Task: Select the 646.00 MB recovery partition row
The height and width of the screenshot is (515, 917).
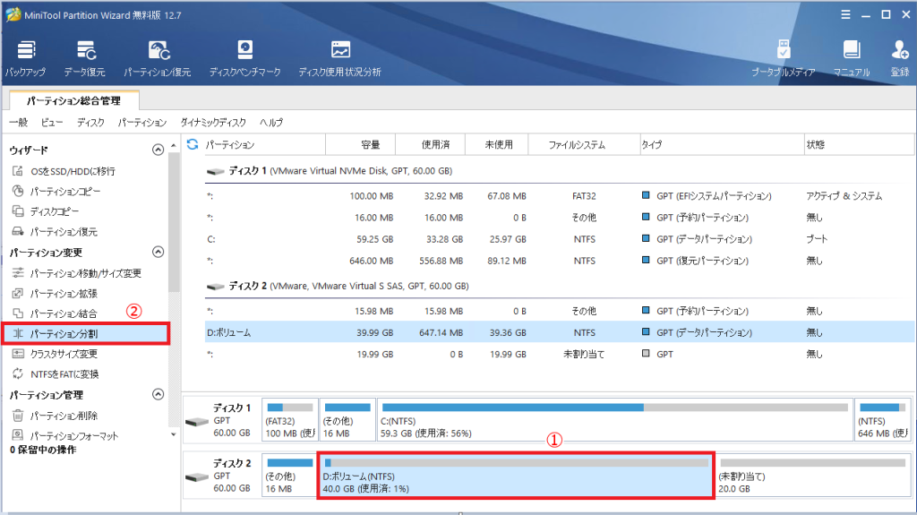Action: click(x=560, y=261)
